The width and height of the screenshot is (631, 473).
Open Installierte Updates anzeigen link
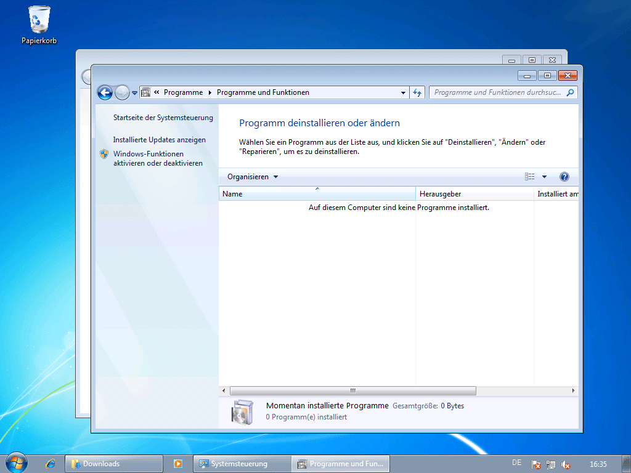click(x=160, y=140)
